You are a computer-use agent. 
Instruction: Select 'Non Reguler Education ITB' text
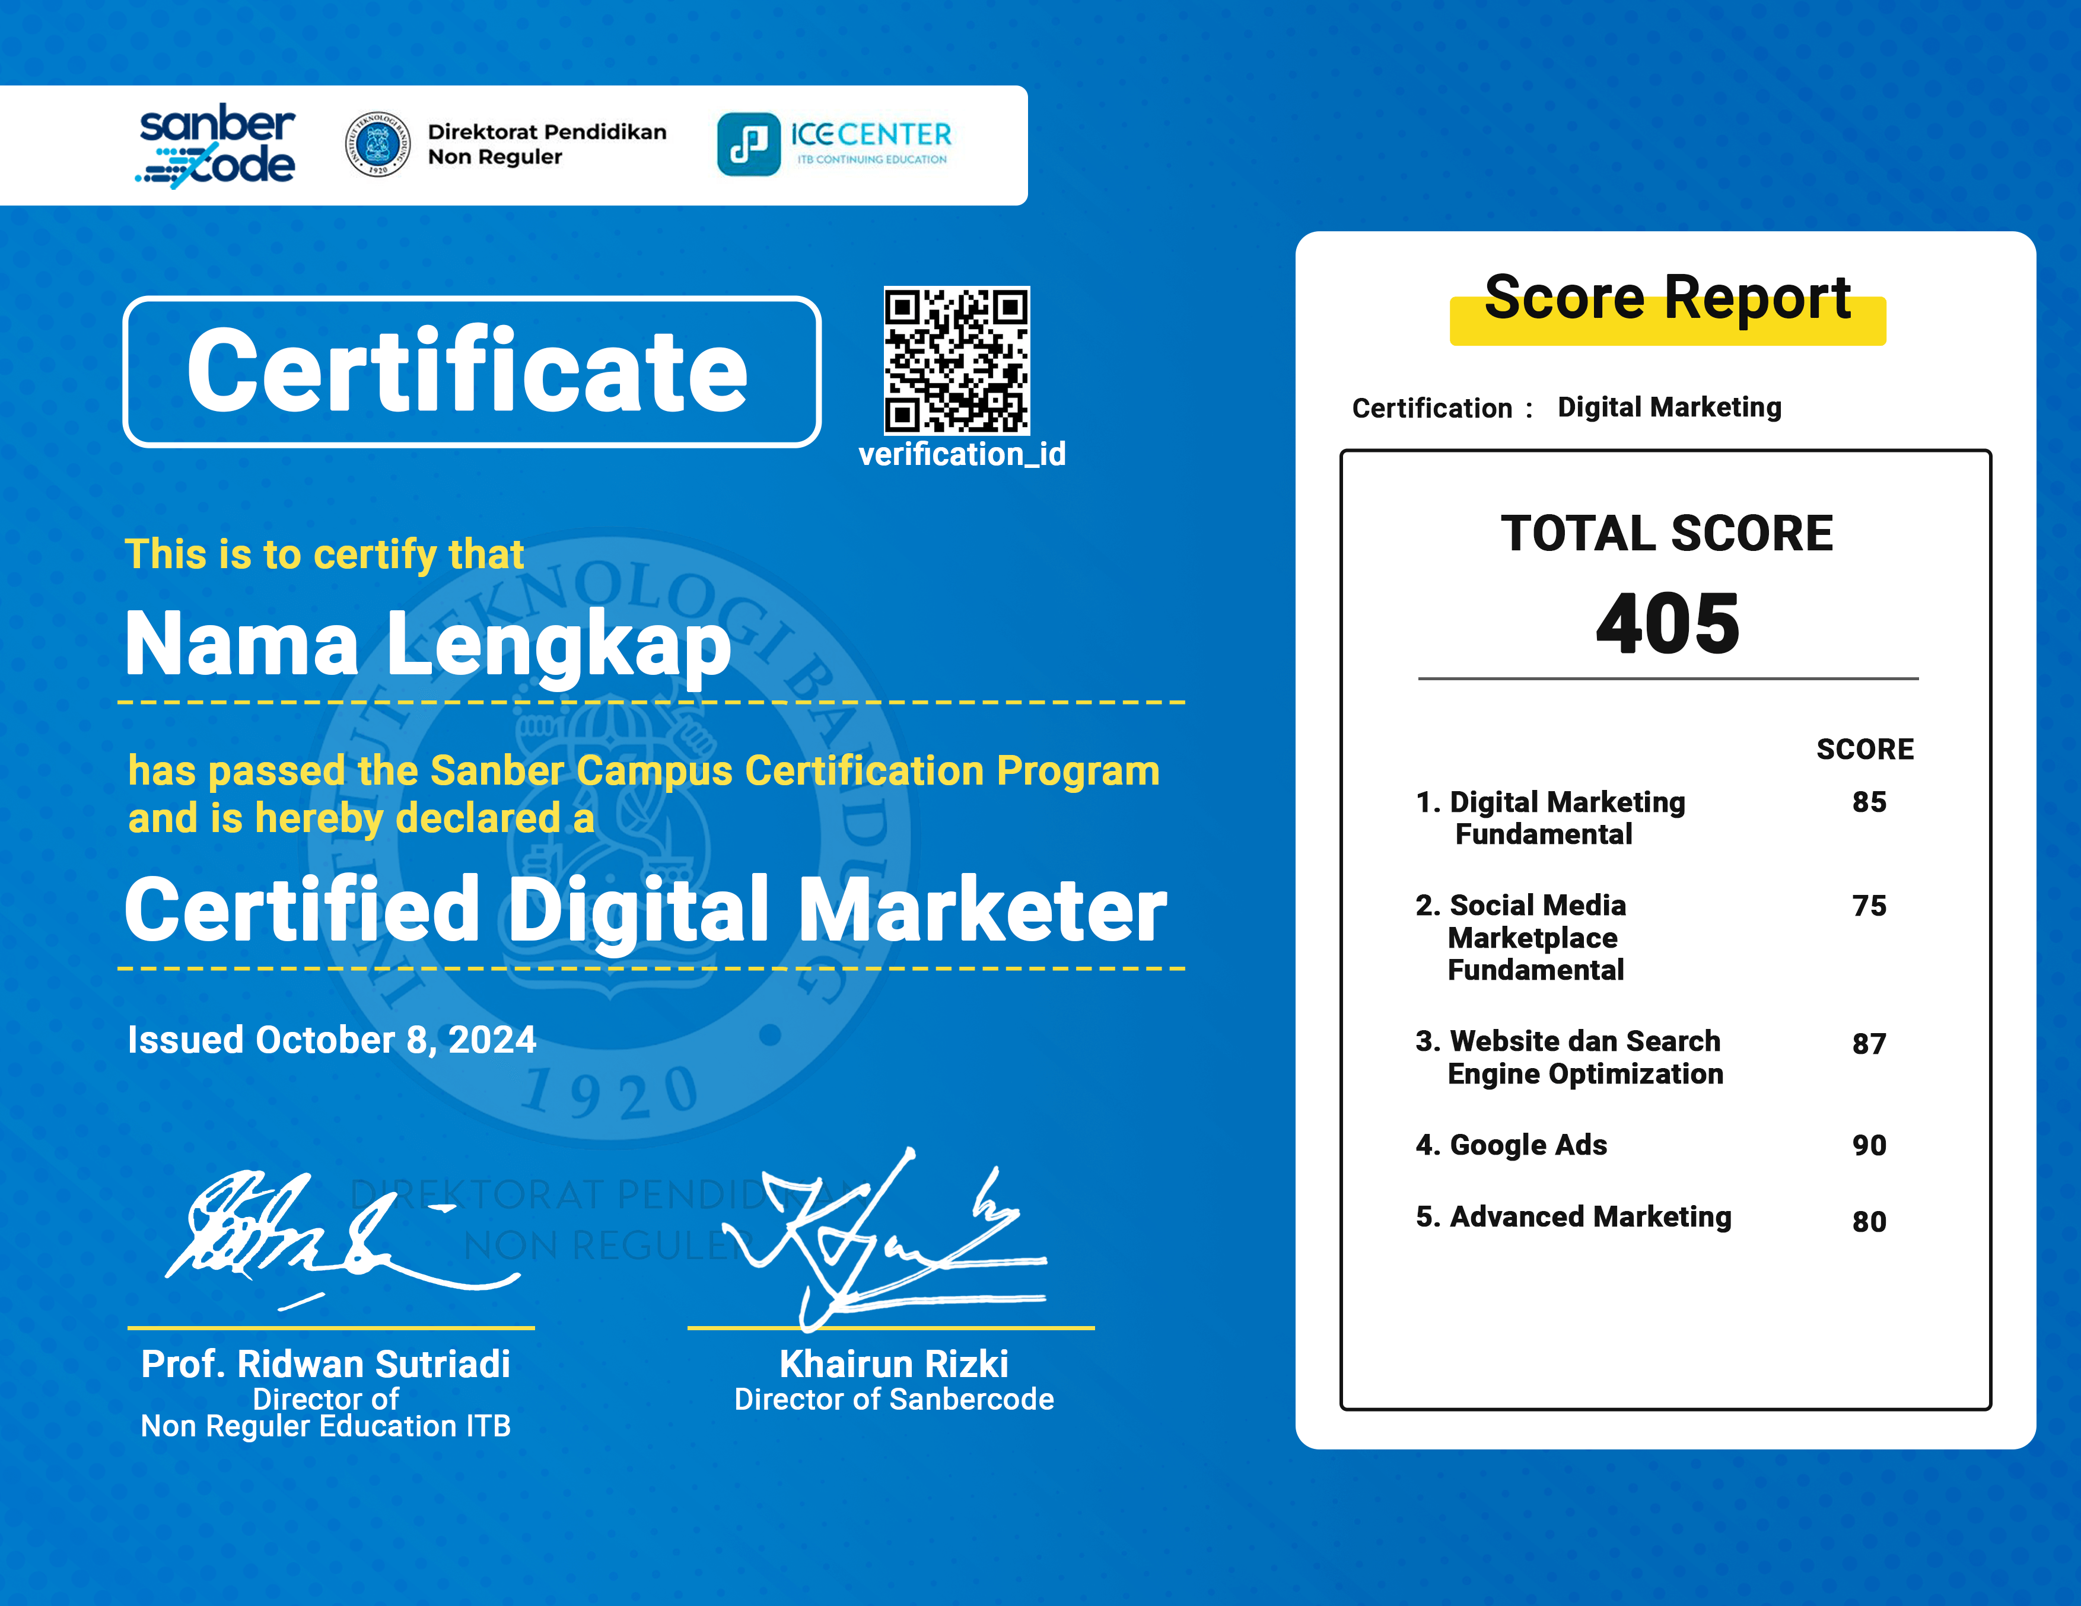[326, 1426]
